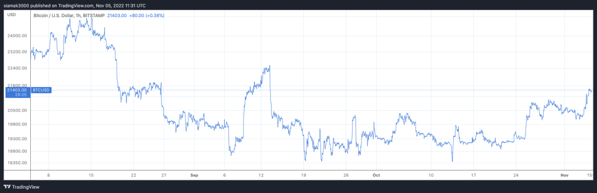
Task: Click the TradingView logo icon
Action: point(7,186)
